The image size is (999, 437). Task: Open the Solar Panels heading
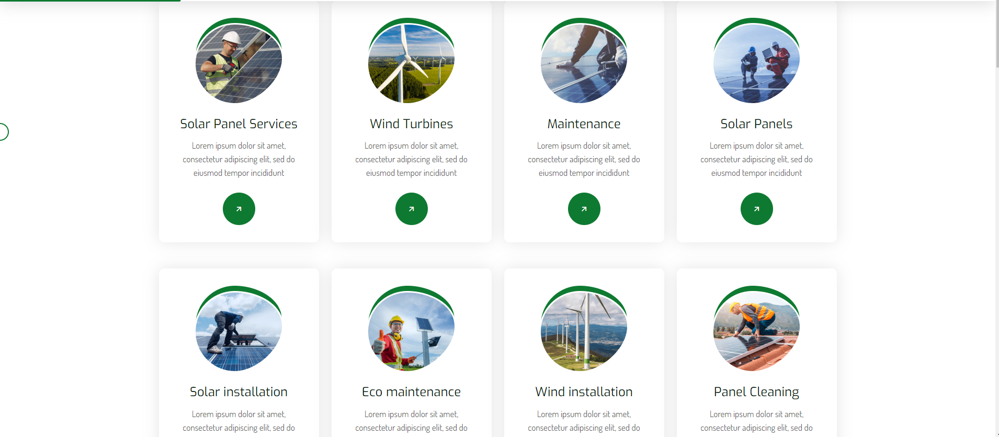[x=756, y=124]
